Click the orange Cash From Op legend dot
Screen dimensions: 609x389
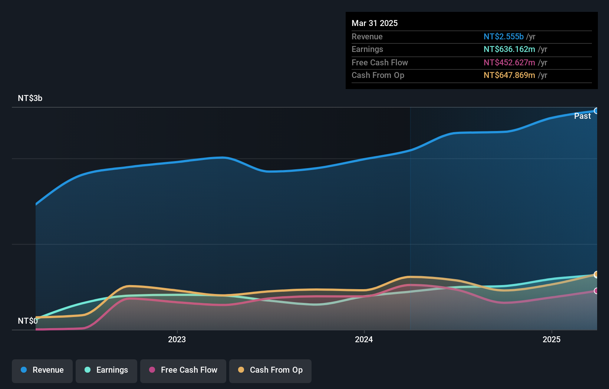pos(241,370)
